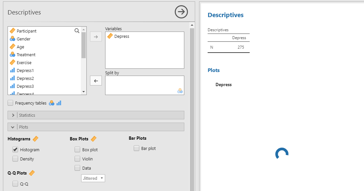This screenshot has height=191, width=364.
Task: Open the Jittered dropdown
Action: point(93,178)
